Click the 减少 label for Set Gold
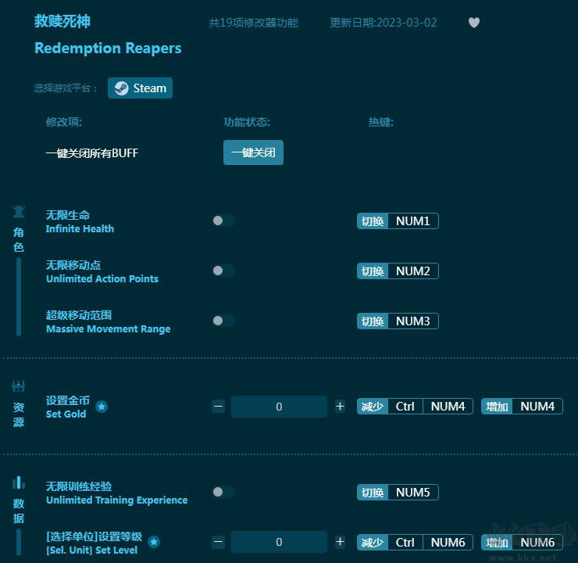Image resolution: width=578 pixels, height=563 pixels. point(373,407)
